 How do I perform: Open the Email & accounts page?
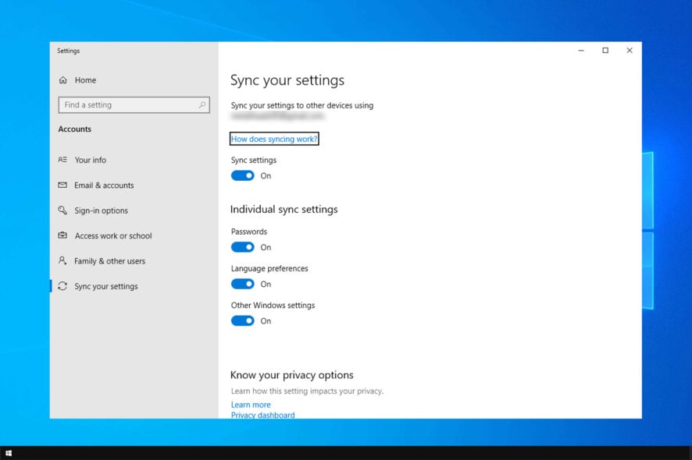click(104, 186)
